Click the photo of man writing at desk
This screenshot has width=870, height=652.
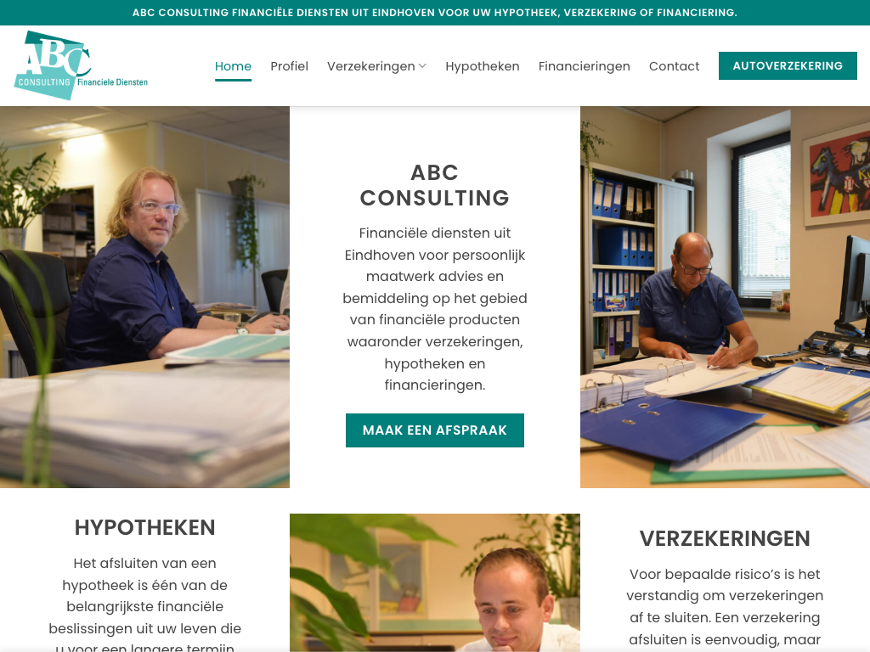726,297
